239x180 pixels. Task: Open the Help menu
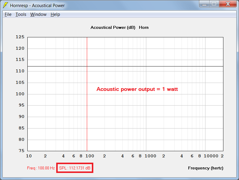(55, 14)
